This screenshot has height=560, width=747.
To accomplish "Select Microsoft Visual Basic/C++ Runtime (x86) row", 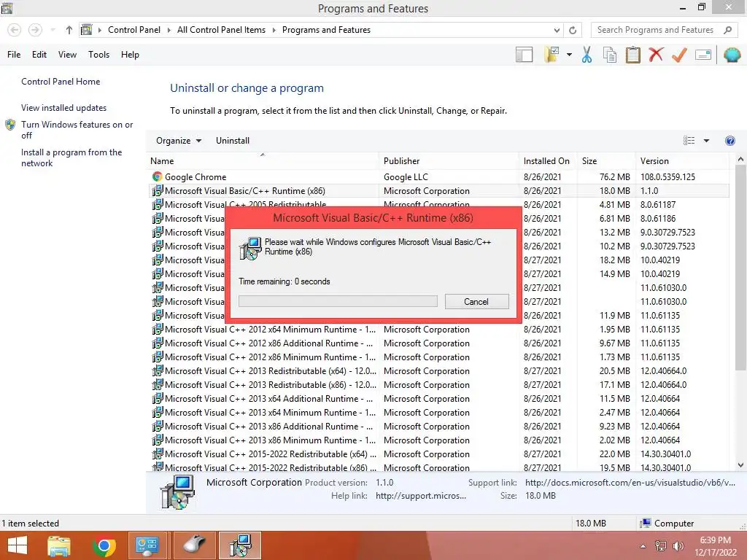I will coord(438,191).
